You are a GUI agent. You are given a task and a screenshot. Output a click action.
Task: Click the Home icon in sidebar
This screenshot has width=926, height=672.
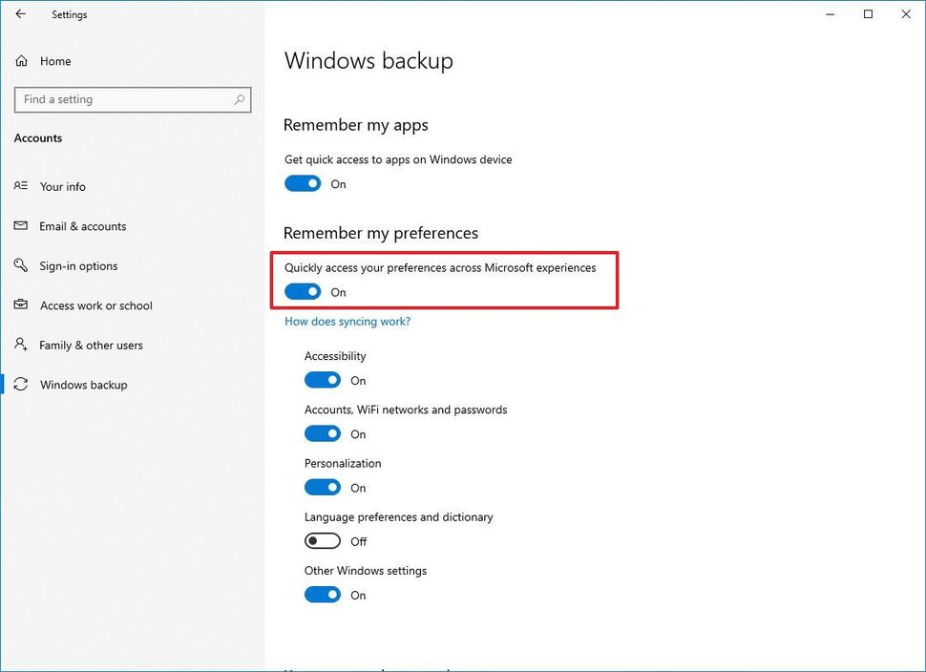point(21,61)
